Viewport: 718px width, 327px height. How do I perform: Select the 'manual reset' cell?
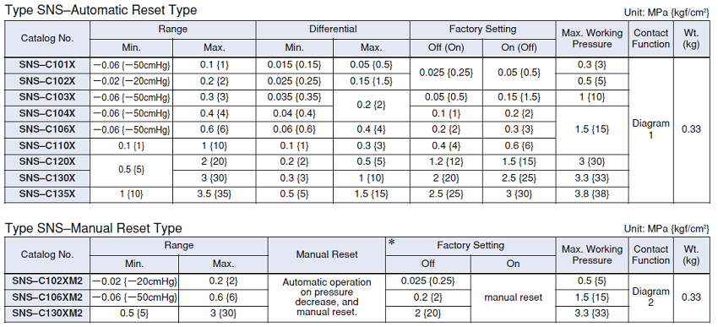click(x=513, y=297)
